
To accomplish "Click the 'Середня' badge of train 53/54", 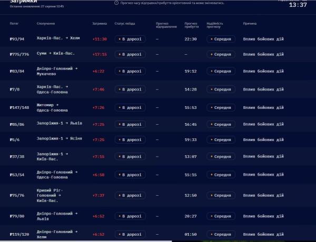I will click(221, 175).
